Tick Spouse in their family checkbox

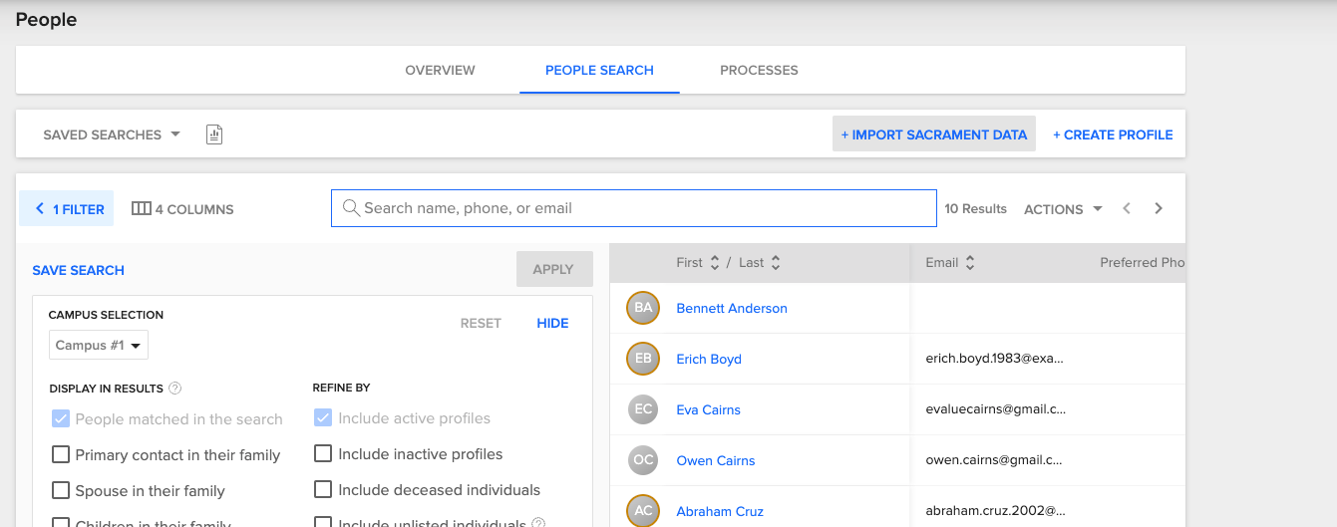click(61, 491)
